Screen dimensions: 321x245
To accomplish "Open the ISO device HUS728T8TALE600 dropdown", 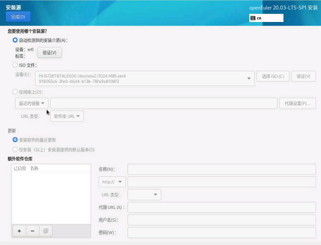I will (x=146, y=78).
